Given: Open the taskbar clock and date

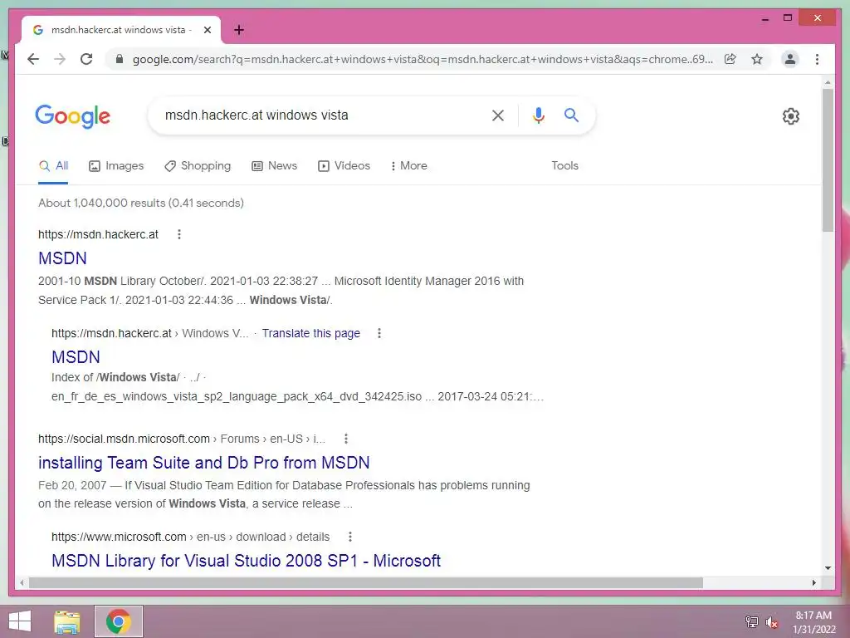Looking at the screenshot, I should click(x=813, y=622).
